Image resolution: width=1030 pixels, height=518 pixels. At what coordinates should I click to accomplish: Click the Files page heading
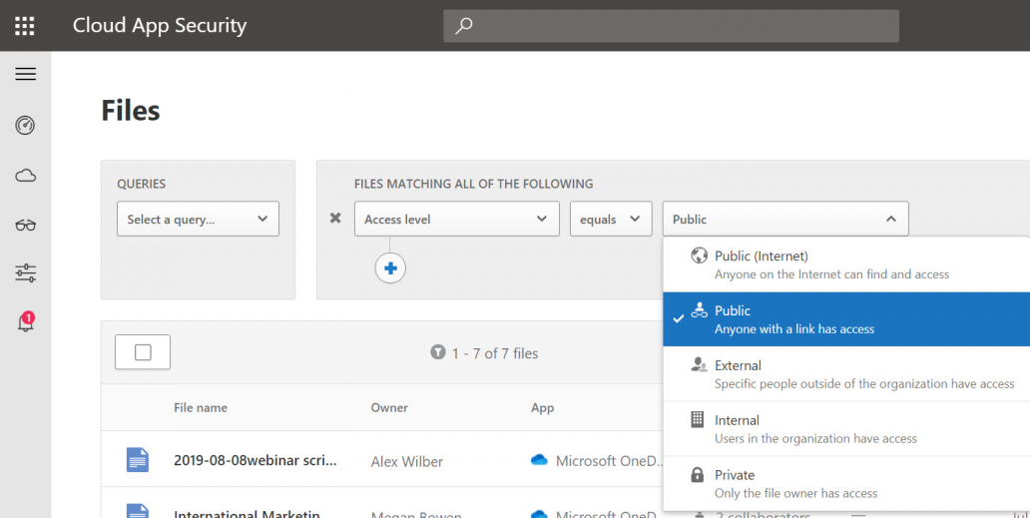(x=130, y=111)
